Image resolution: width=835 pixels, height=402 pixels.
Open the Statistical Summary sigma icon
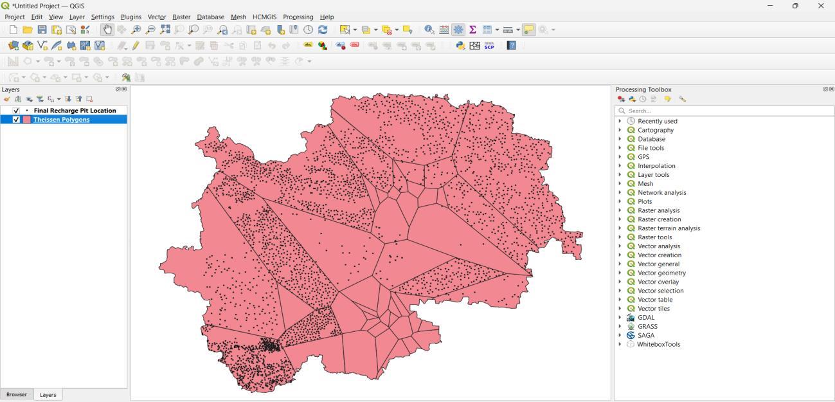tap(472, 30)
